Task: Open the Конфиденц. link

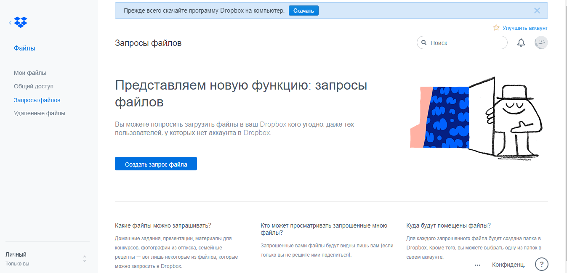Action: tap(508, 265)
